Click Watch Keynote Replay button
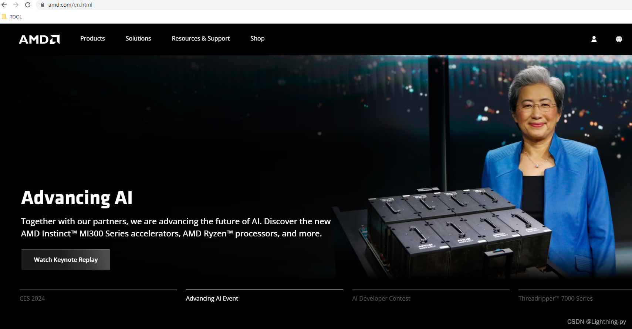Image resolution: width=632 pixels, height=329 pixels. (66, 260)
